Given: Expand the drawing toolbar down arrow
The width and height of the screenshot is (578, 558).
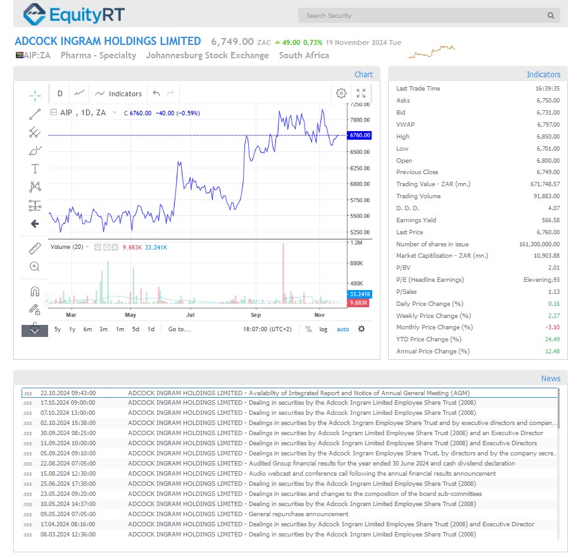Looking at the screenshot, I should click(x=35, y=331).
